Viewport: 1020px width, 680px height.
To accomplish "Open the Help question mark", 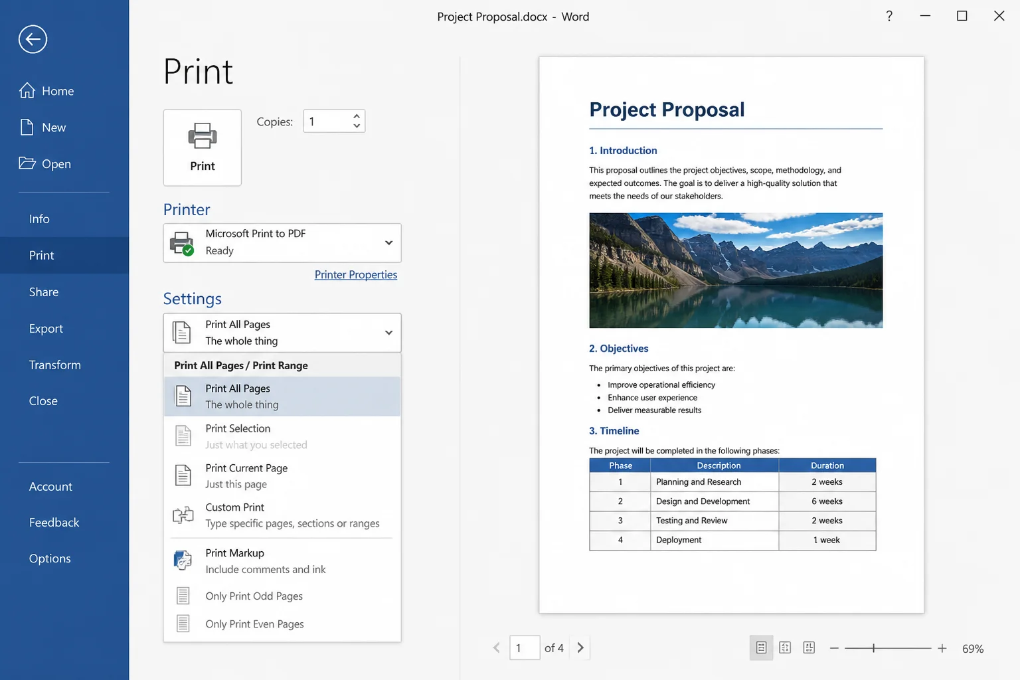I will click(x=889, y=16).
